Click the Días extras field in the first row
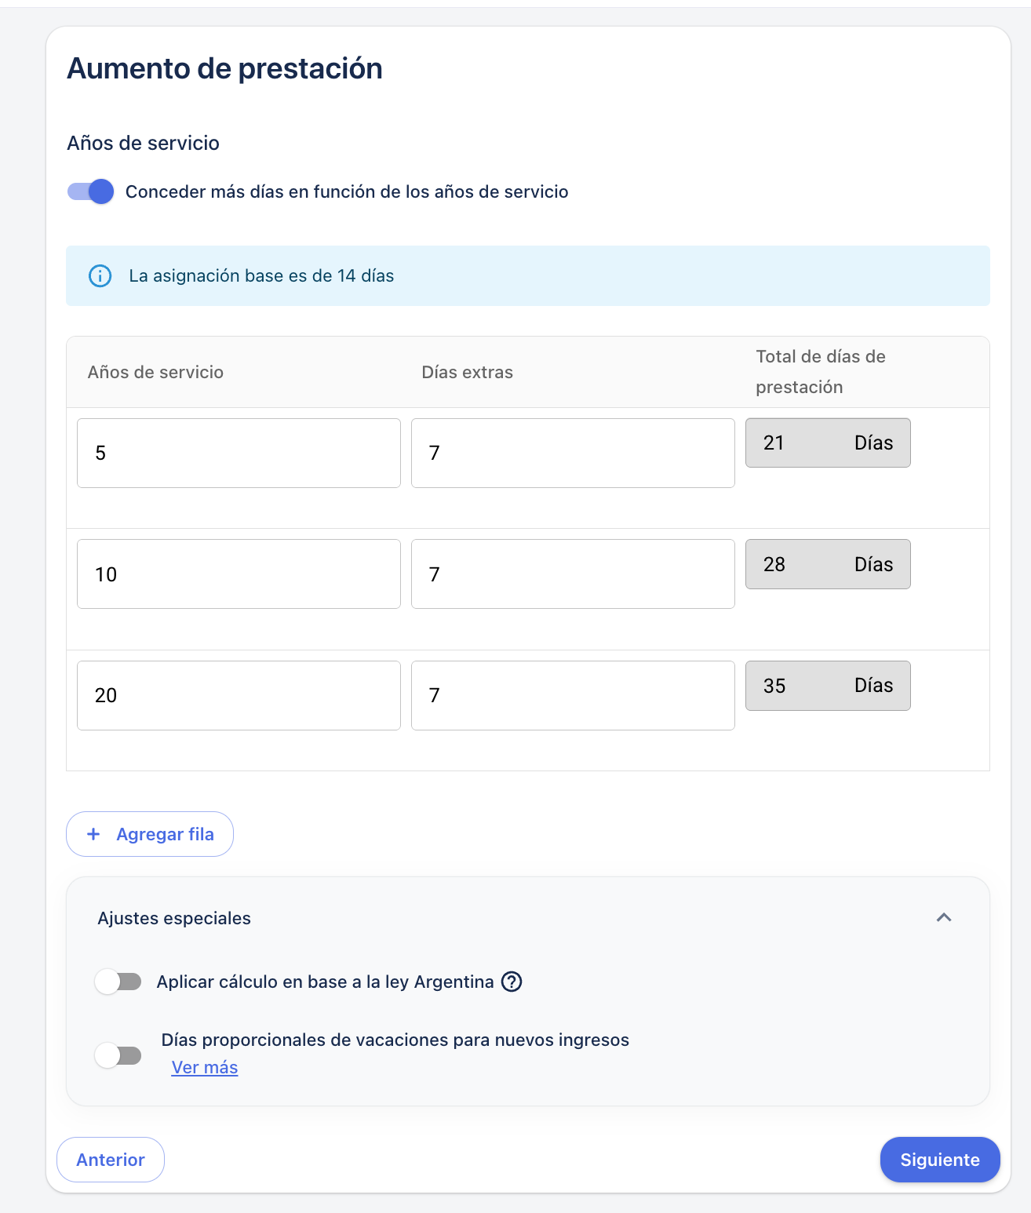The height and width of the screenshot is (1213, 1031). click(x=573, y=453)
